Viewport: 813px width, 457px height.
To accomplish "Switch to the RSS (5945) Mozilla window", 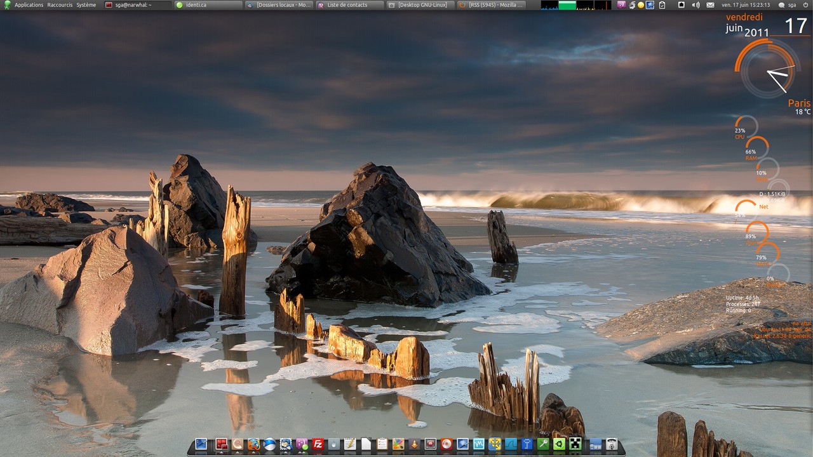I will click(490, 4).
